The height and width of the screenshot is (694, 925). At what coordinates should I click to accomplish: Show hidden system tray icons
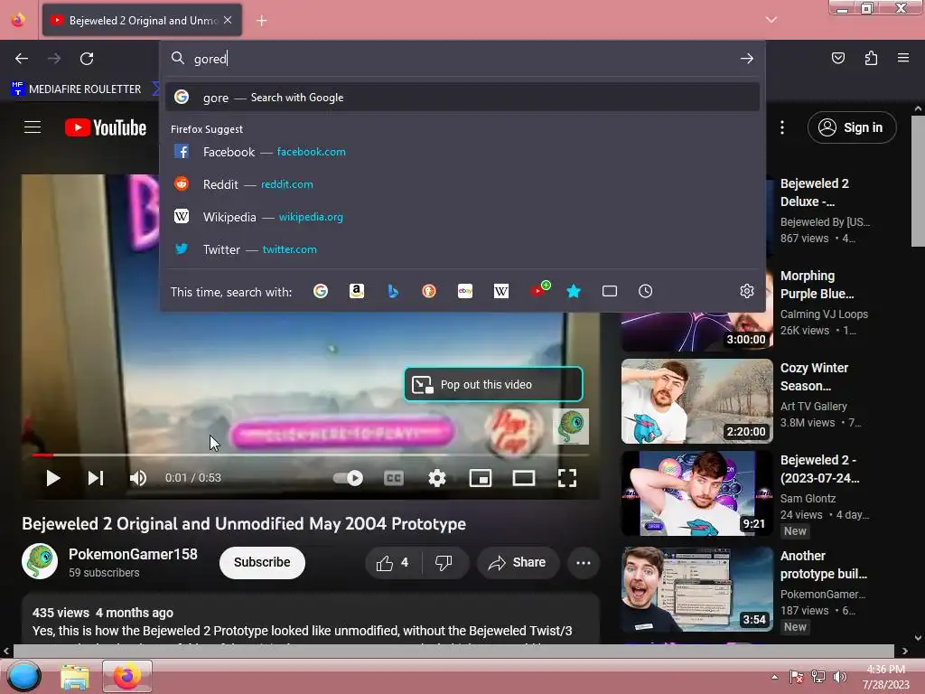click(x=774, y=677)
